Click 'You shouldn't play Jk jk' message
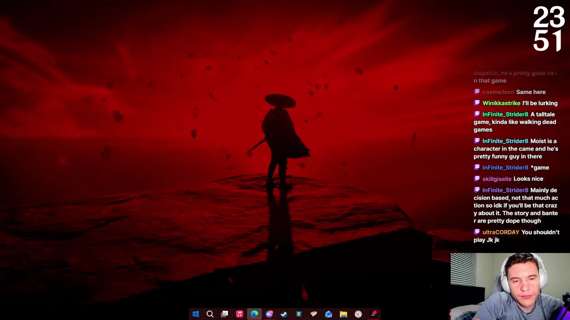 517,236
